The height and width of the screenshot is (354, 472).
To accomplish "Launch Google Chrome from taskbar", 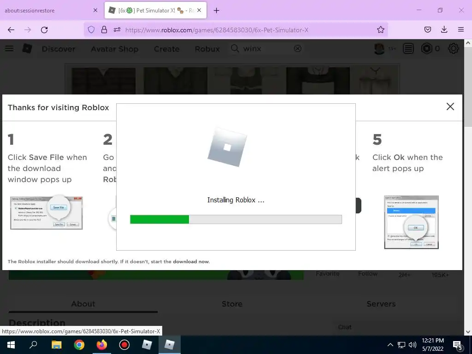I will (79, 345).
